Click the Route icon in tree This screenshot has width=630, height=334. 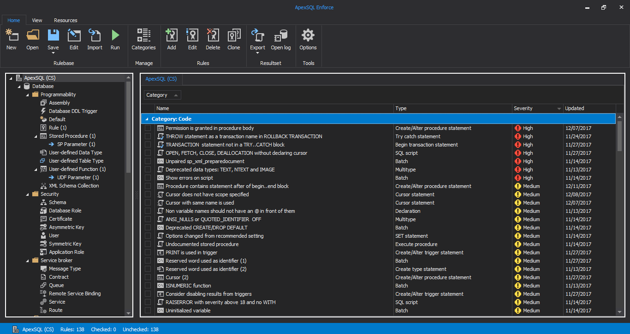coord(44,310)
